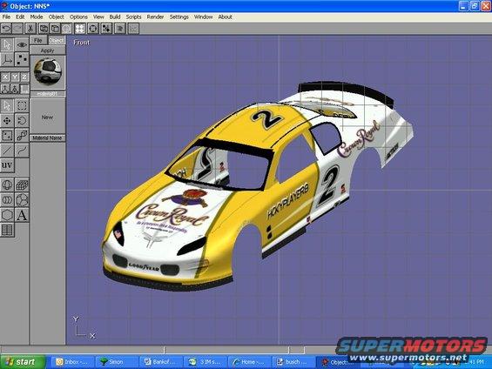The image size is (492, 369).
Task: Choose the Uniform scale tool
Action: click(x=22, y=136)
